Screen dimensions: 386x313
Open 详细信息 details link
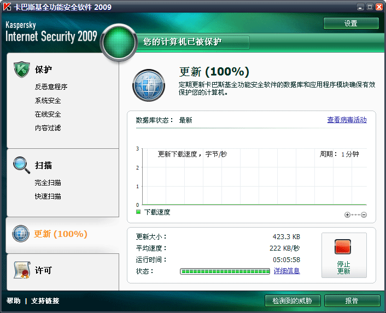click(286, 271)
